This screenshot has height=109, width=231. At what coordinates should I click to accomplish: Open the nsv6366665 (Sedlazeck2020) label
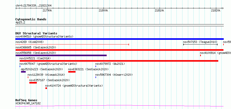36,47
